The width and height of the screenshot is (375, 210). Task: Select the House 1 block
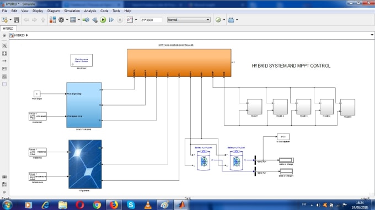254,107
